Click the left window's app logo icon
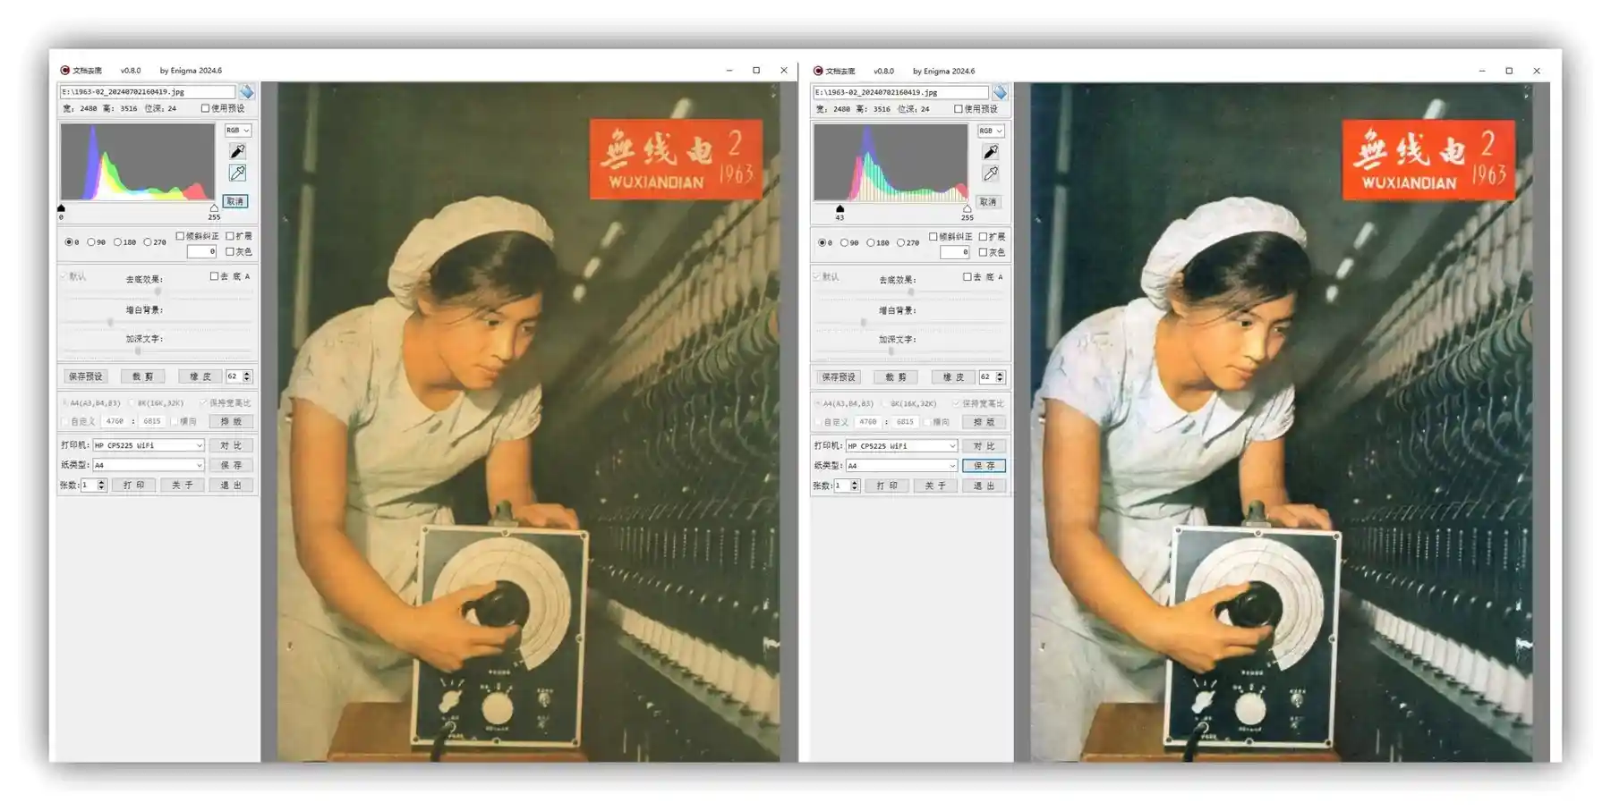 (64, 71)
